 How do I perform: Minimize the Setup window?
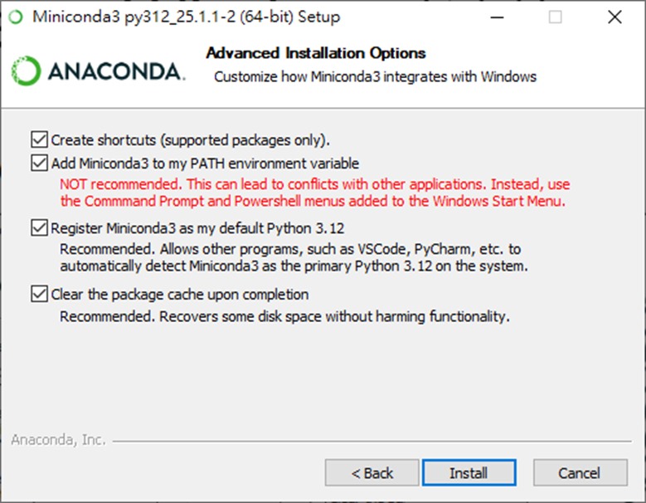point(496,17)
